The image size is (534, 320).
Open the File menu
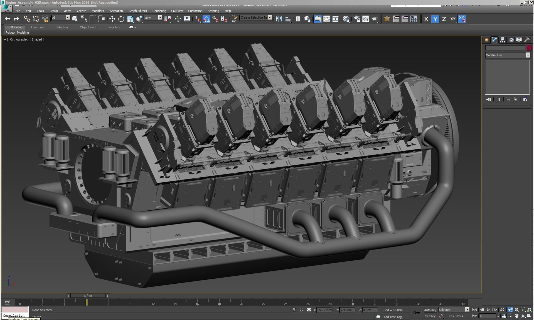[18, 11]
